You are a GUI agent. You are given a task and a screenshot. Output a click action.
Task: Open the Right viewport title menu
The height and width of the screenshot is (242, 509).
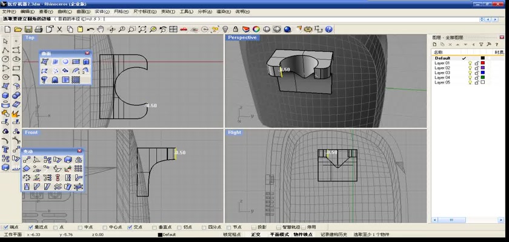(x=234, y=132)
